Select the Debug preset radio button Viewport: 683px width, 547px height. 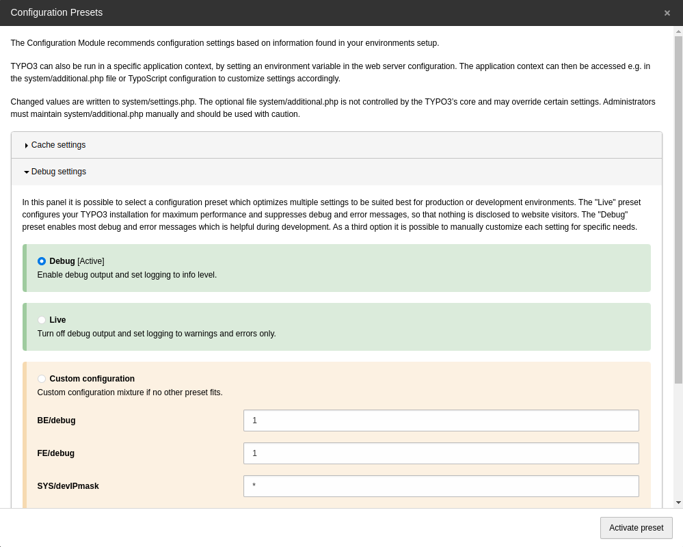pyautogui.click(x=42, y=261)
